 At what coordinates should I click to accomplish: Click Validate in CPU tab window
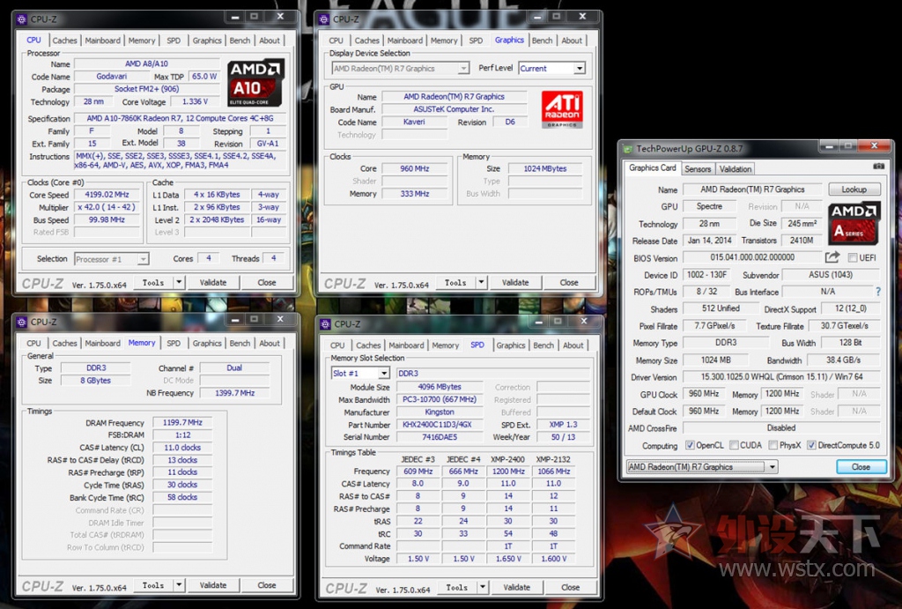(x=213, y=282)
